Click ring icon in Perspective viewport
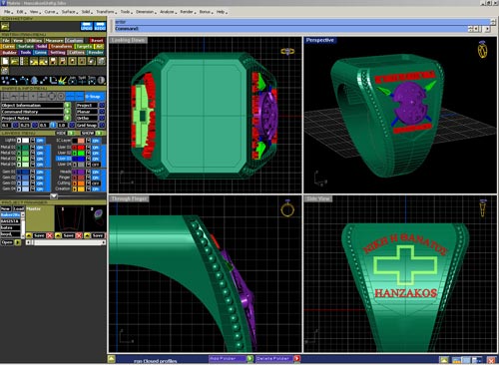Viewport: 499px width, 365px height. 482,49
